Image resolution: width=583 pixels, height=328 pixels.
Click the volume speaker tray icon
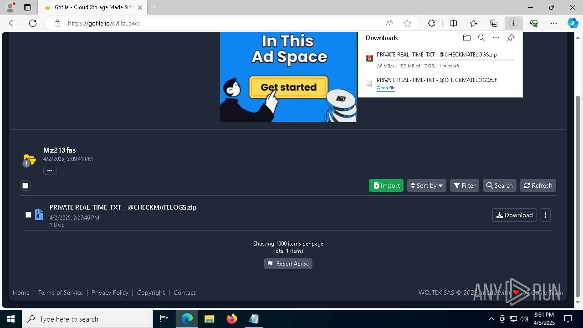click(524, 319)
